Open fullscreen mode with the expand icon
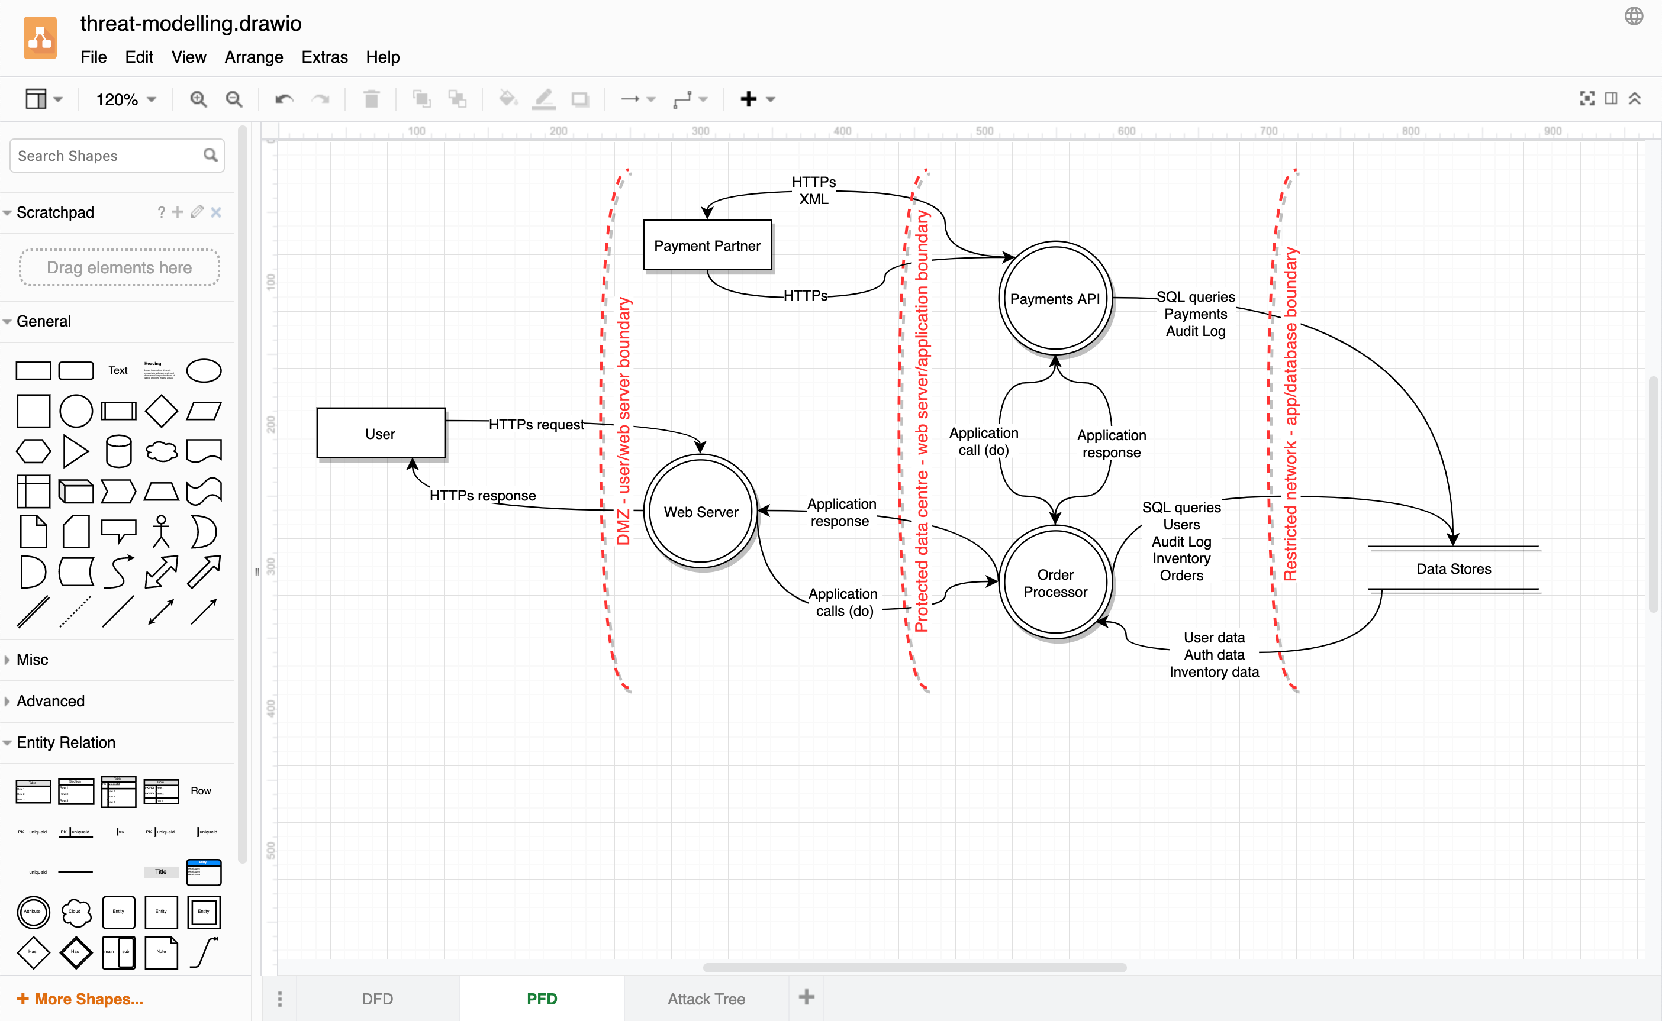Image resolution: width=1662 pixels, height=1021 pixels. 1586,98
